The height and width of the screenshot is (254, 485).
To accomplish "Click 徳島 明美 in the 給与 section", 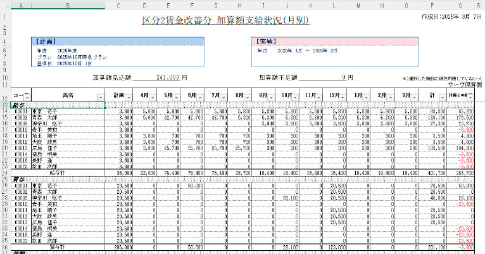I will click(x=45, y=155).
